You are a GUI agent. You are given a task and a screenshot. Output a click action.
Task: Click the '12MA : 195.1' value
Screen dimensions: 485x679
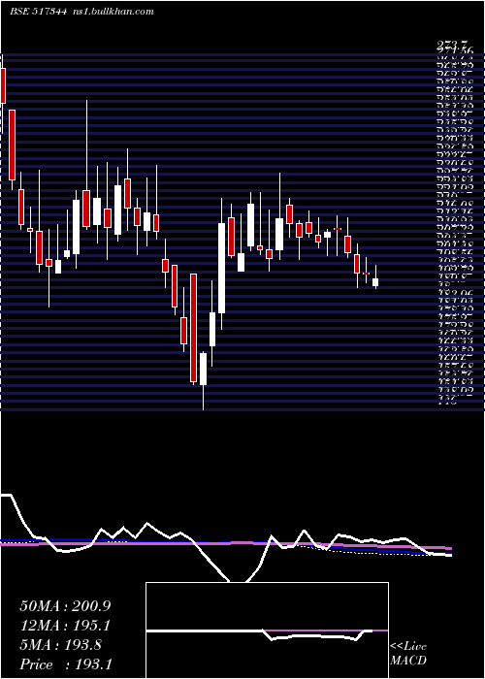tap(65, 626)
